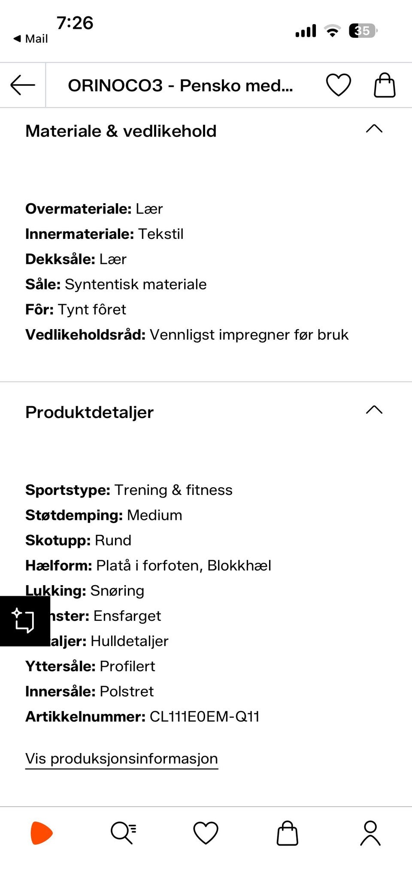The width and height of the screenshot is (412, 894).
Task: Tap the ORINOCO3 - Pensko product title
Action: pyautogui.click(x=180, y=85)
